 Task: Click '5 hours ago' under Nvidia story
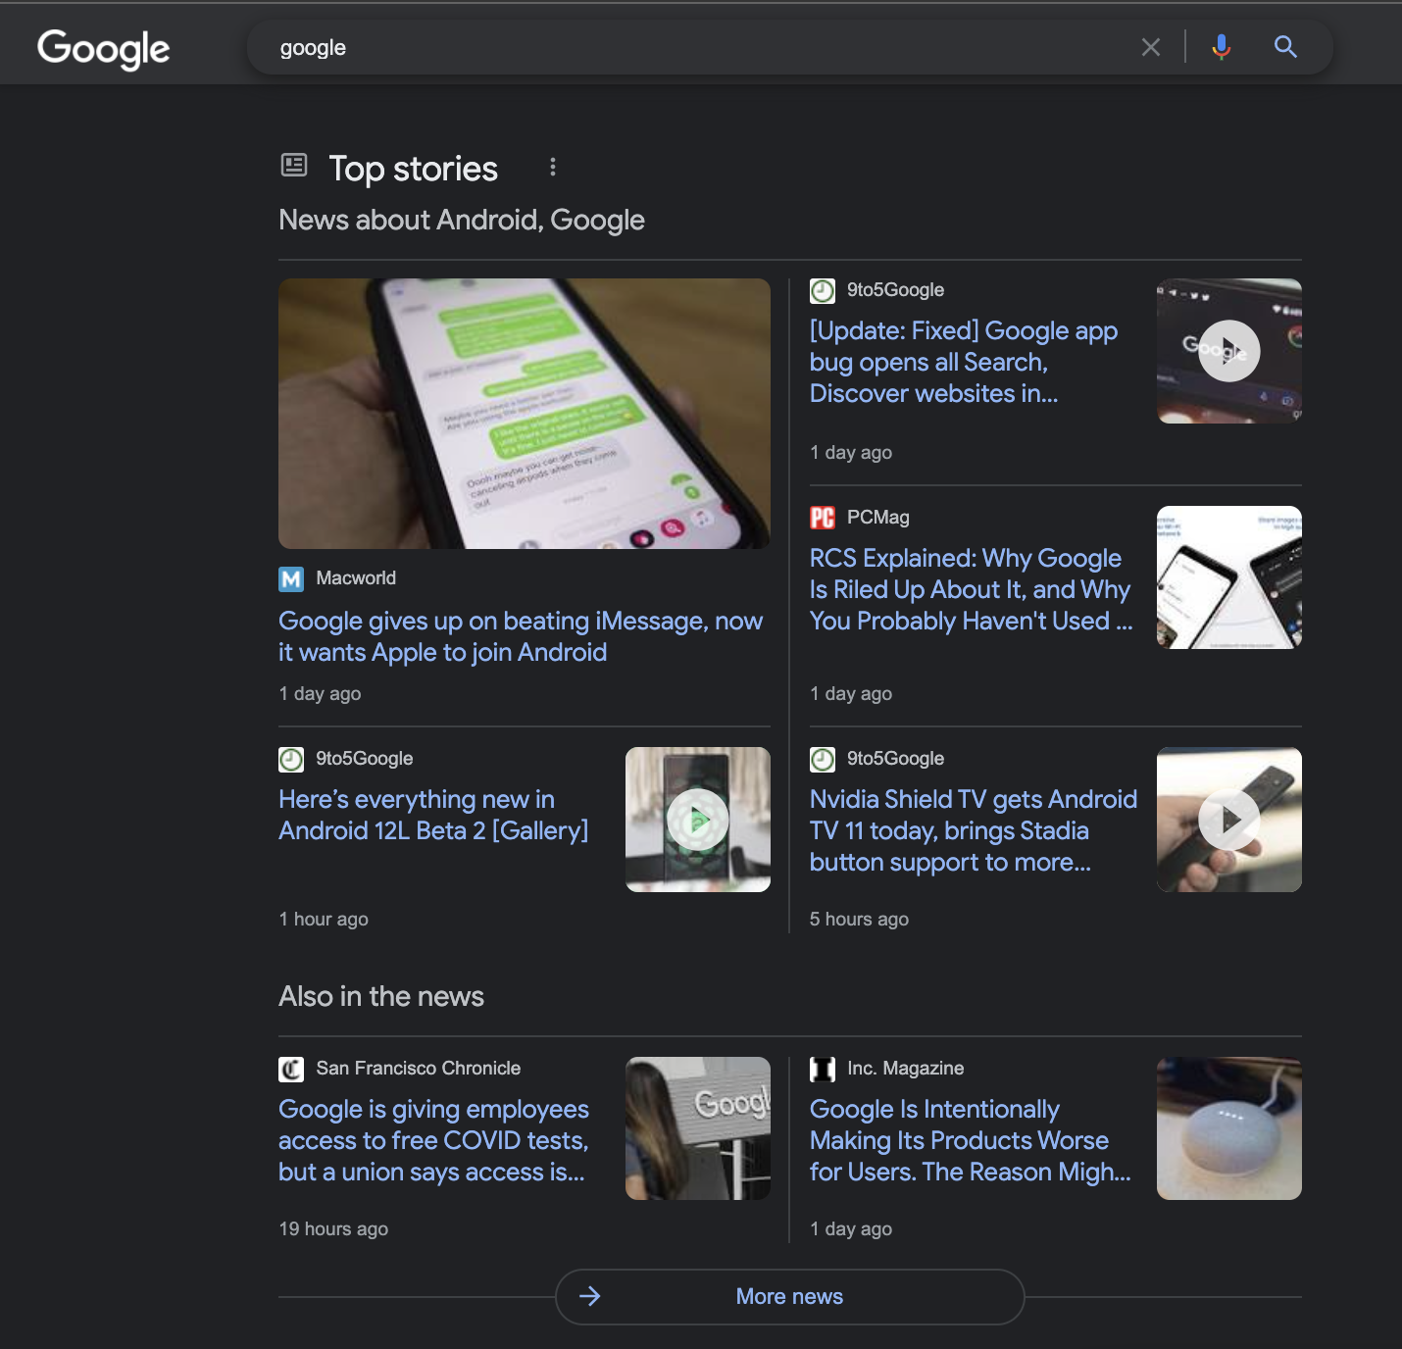[x=859, y=919]
